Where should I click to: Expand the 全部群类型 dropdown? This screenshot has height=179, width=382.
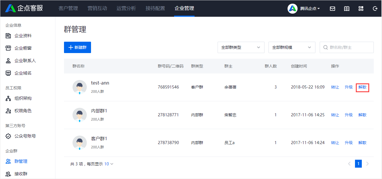tap(241, 47)
